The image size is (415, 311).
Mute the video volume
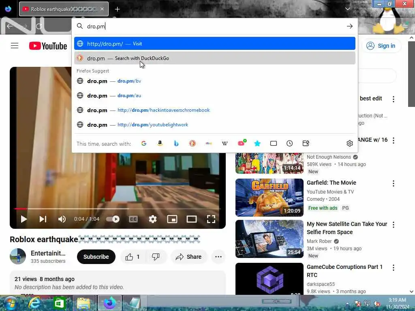point(62,219)
